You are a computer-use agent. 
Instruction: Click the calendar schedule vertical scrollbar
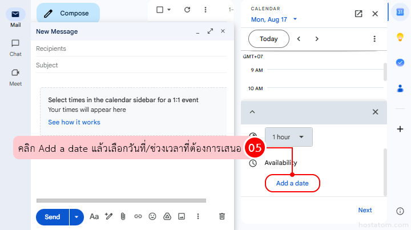coord(385,72)
